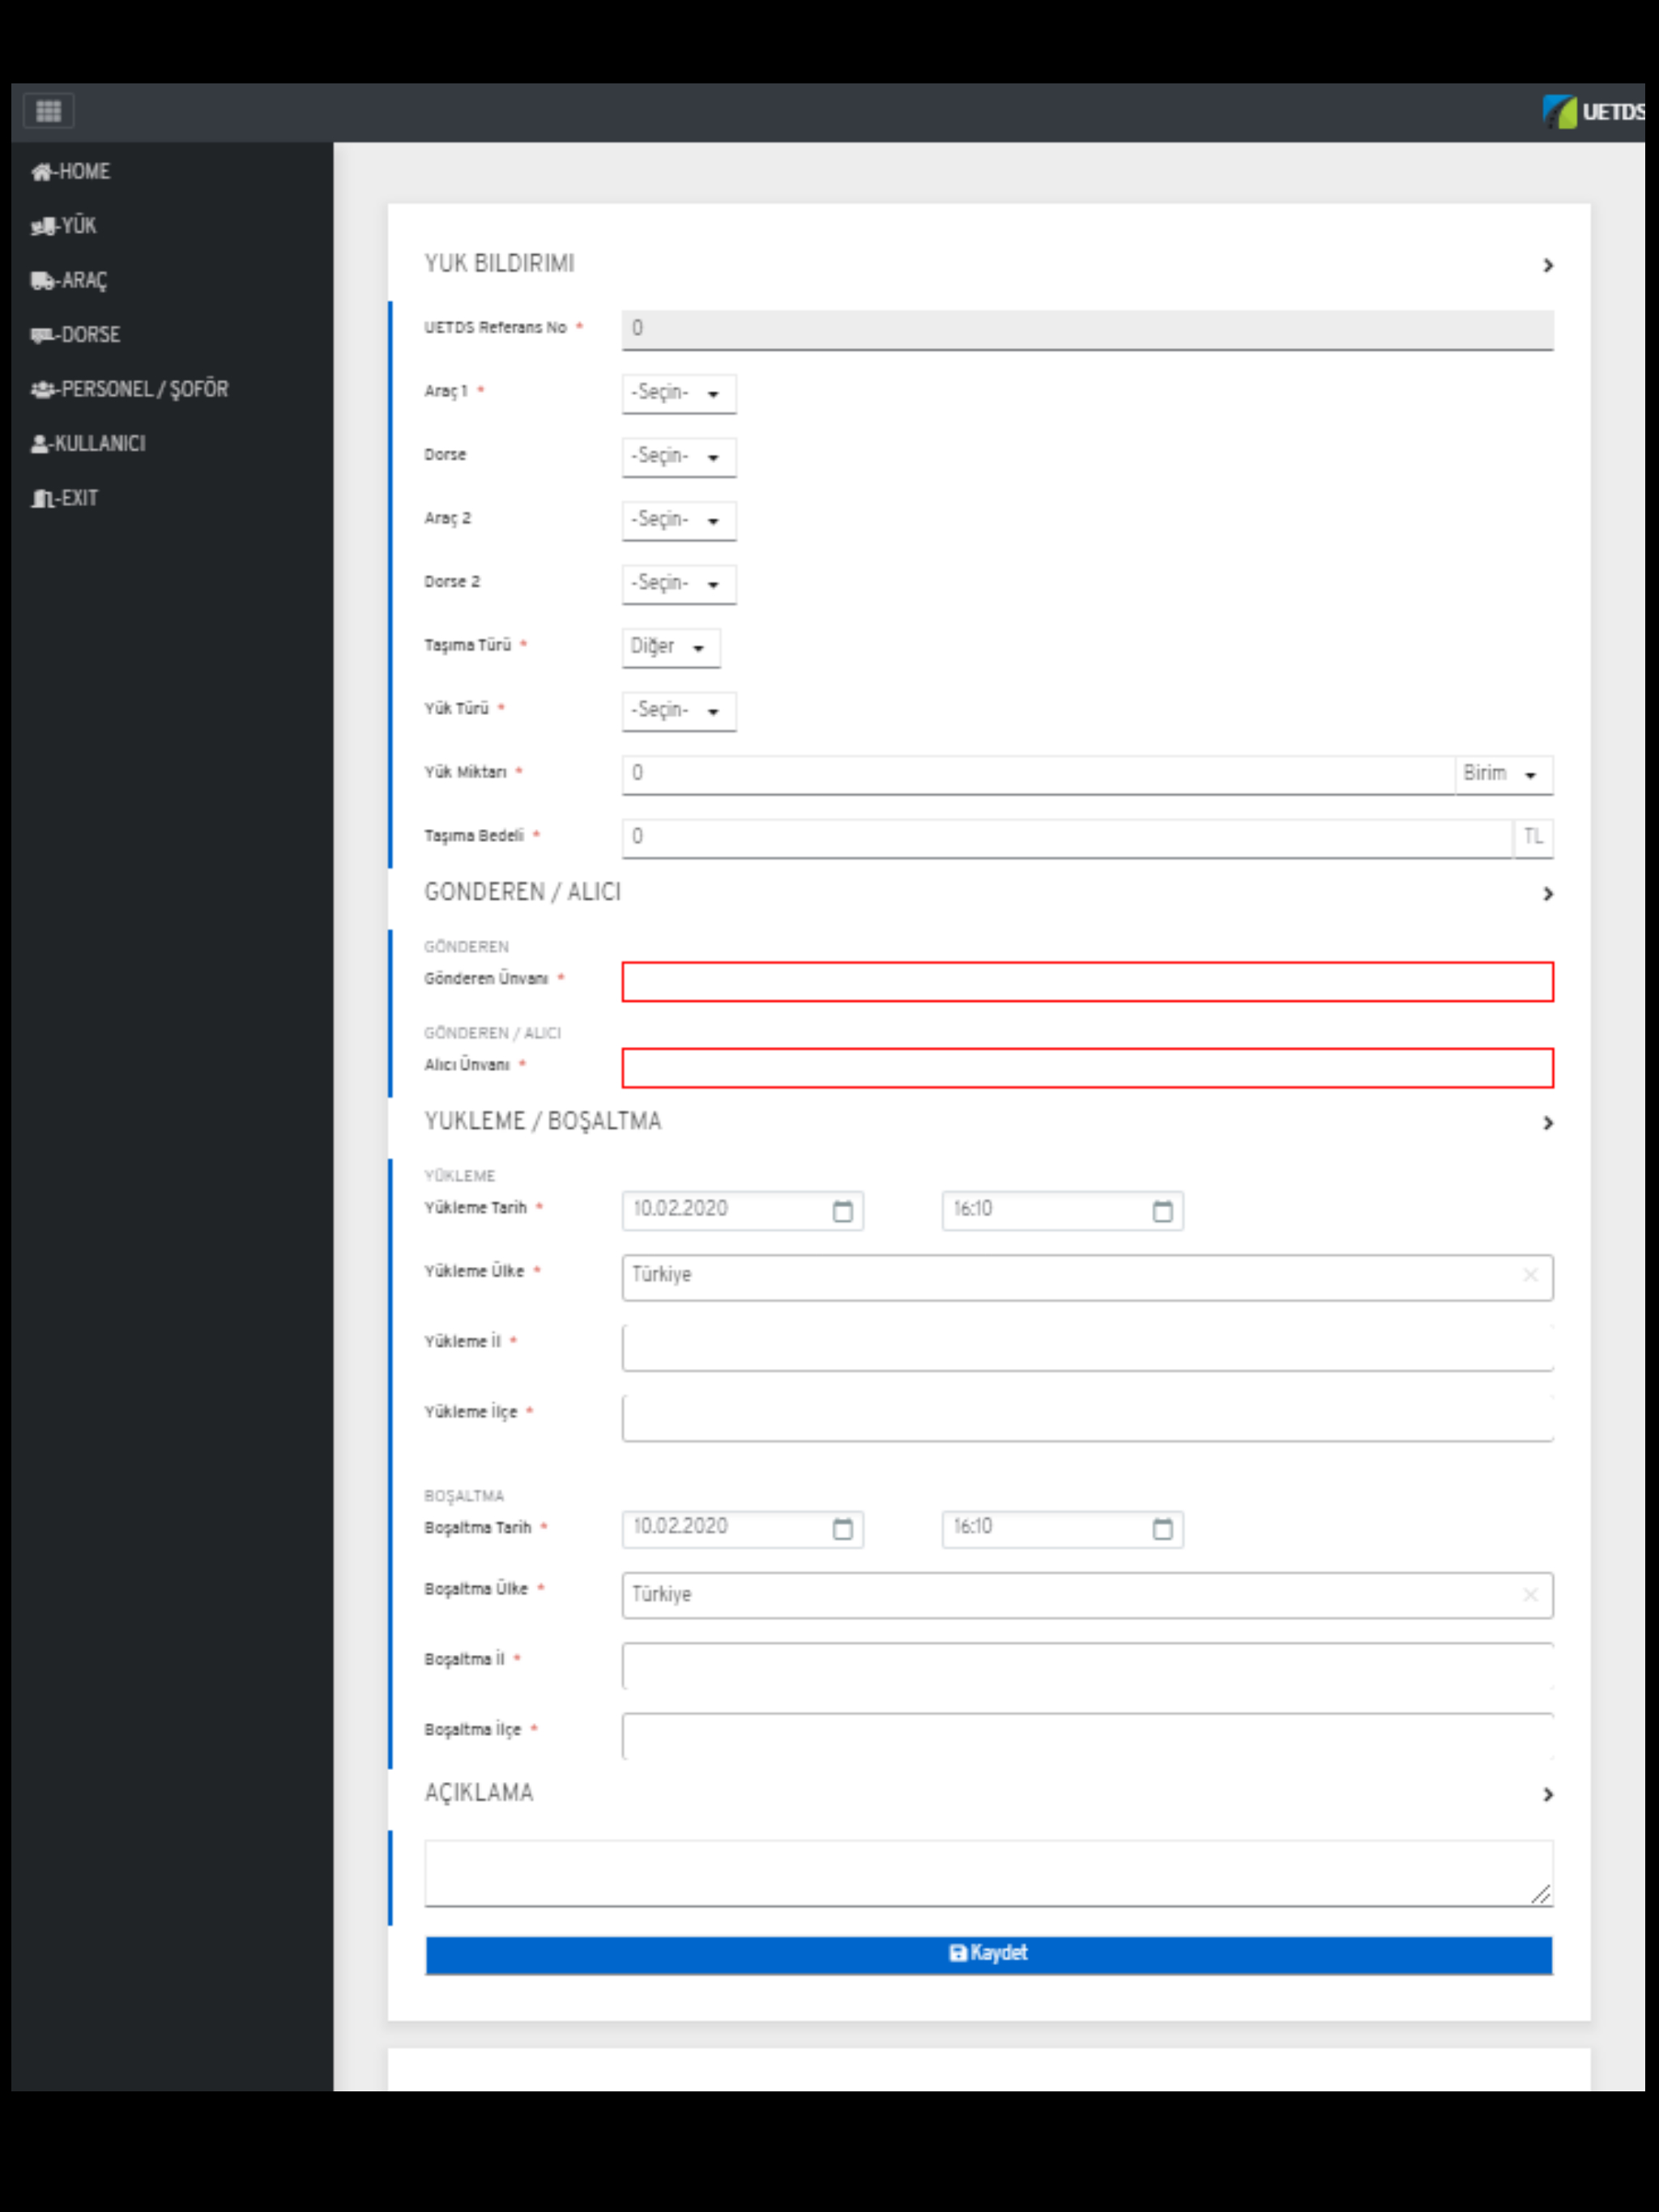
Task: Click the Boşaltma İlçe input field
Action: 1088,1736
